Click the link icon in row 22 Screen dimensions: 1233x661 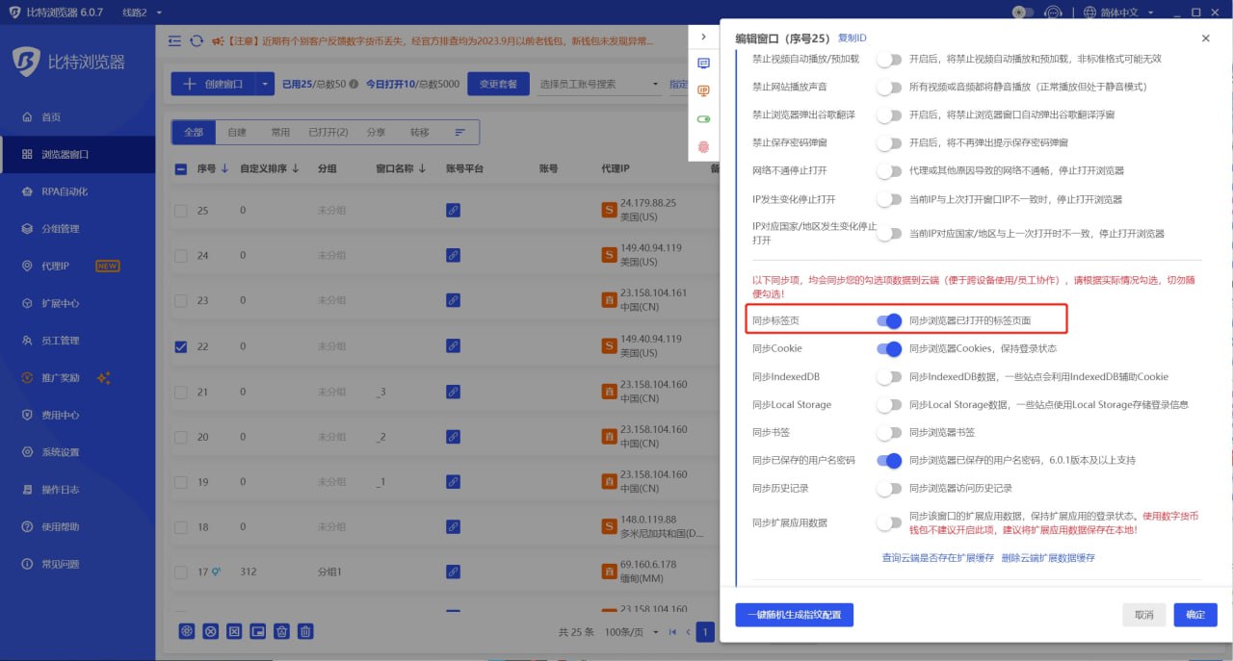point(453,345)
